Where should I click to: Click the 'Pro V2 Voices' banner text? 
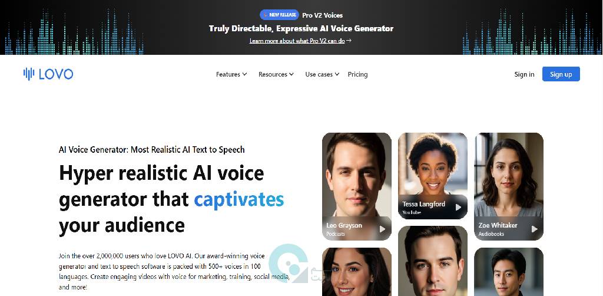point(322,15)
